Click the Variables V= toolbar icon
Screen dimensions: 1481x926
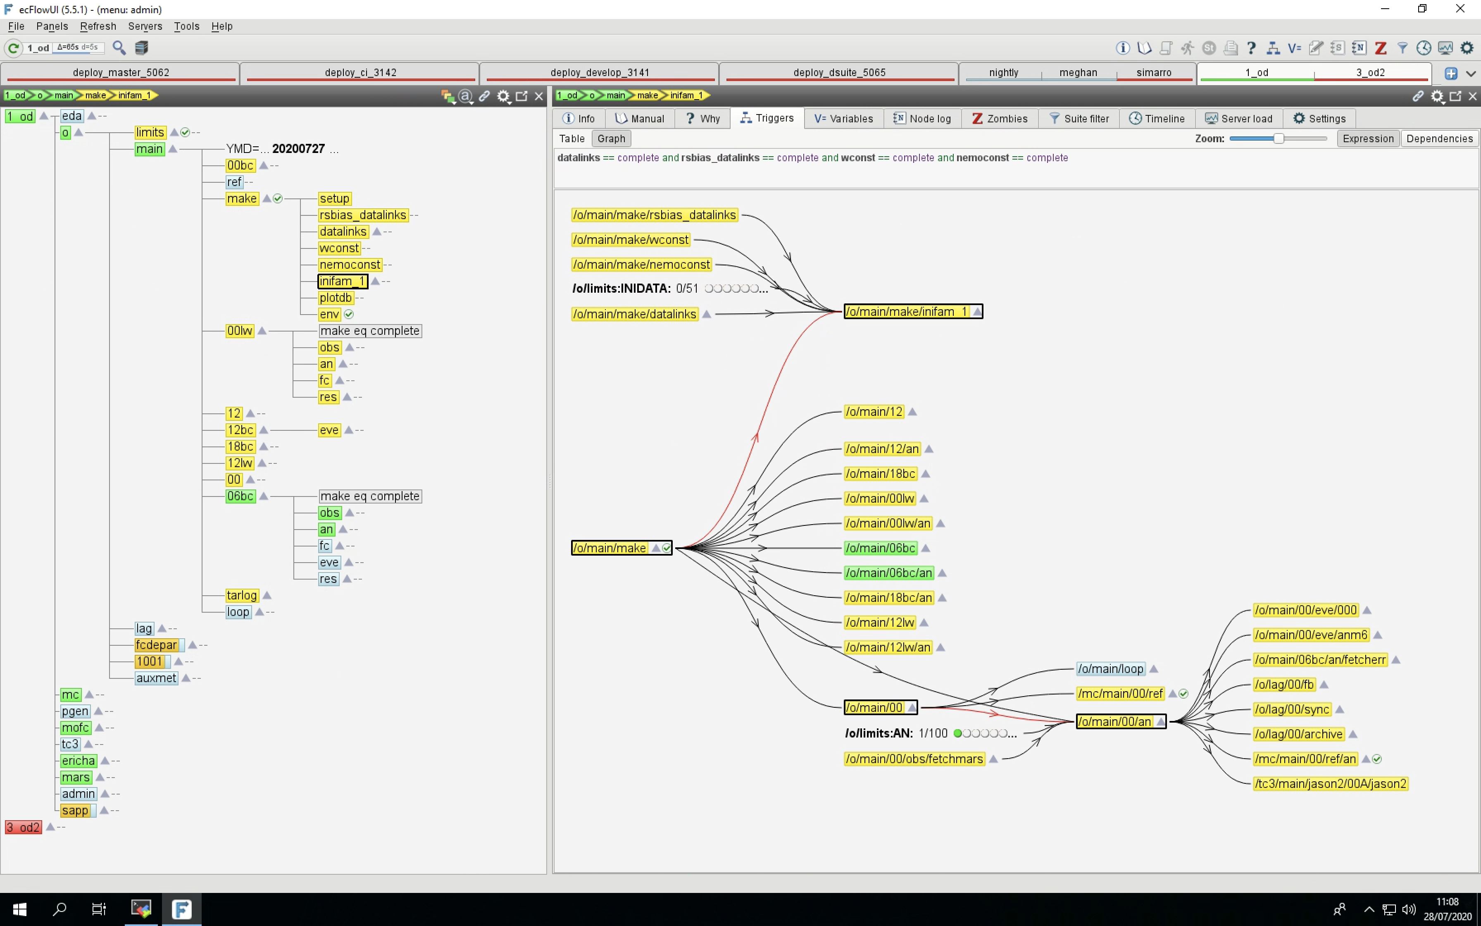click(x=1294, y=48)
